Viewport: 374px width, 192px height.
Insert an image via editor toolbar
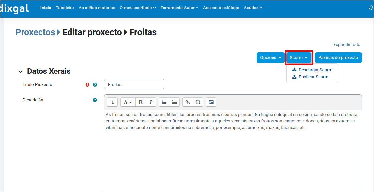(211, 102)
